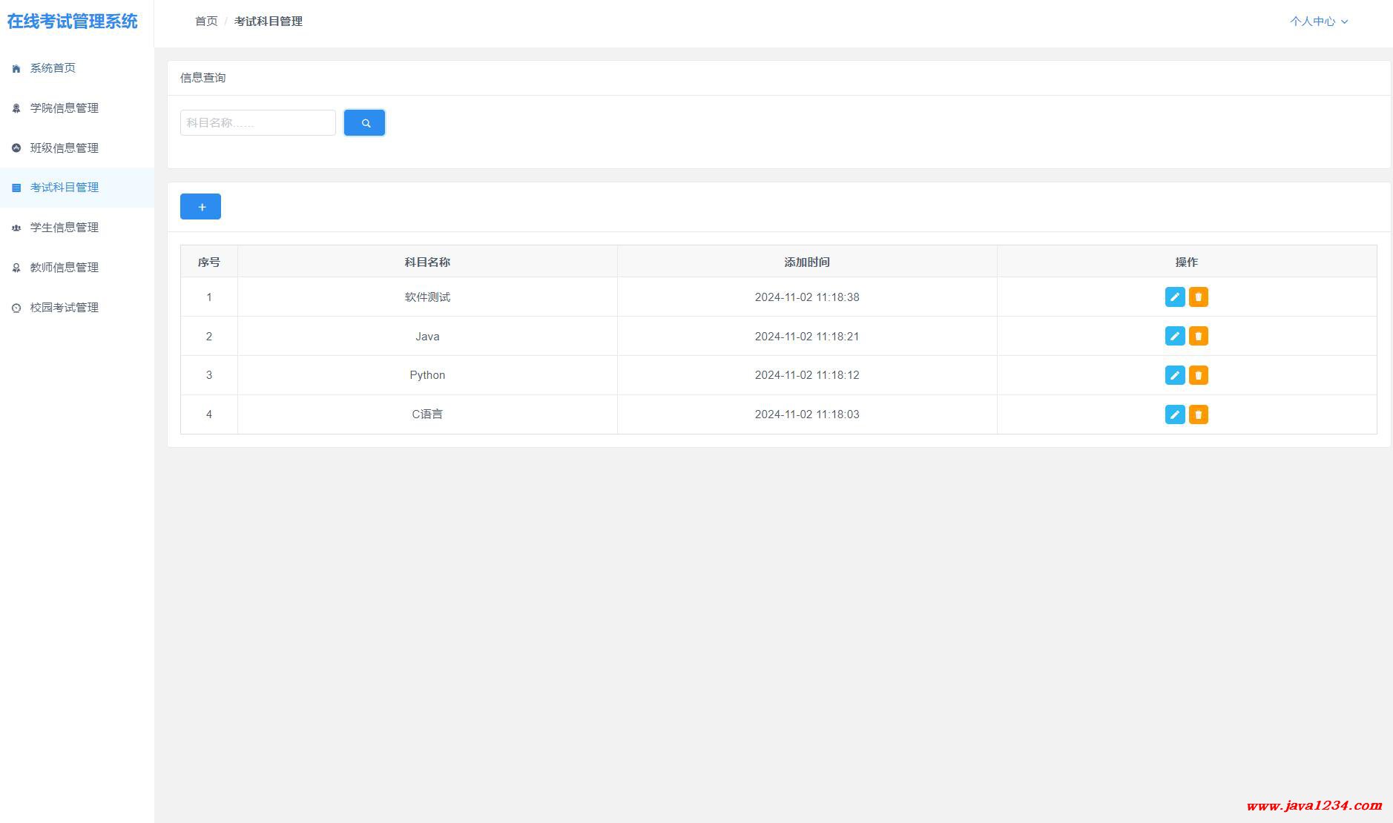Image resolution: width=1393 pixels, height=823 pixels.
Task: Edit the C语言 subject entry
Action: [1174, 414]
